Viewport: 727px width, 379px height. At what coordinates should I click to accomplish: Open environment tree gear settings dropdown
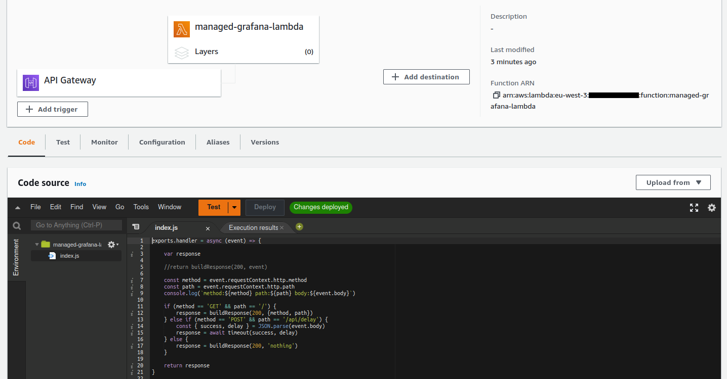click(113, 245)
